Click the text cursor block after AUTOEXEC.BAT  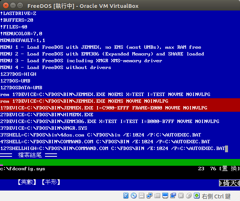226,149
